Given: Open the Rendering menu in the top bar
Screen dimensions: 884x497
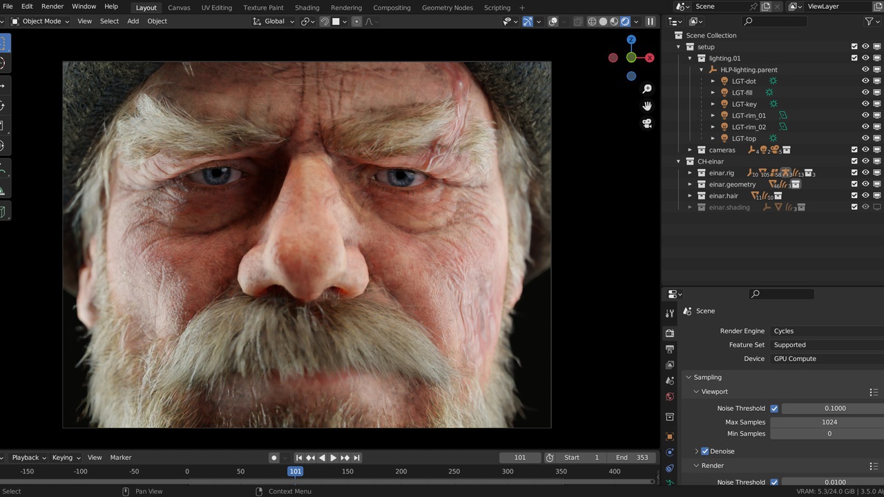Looking at the screenshot, I should [x=346, y=8].
